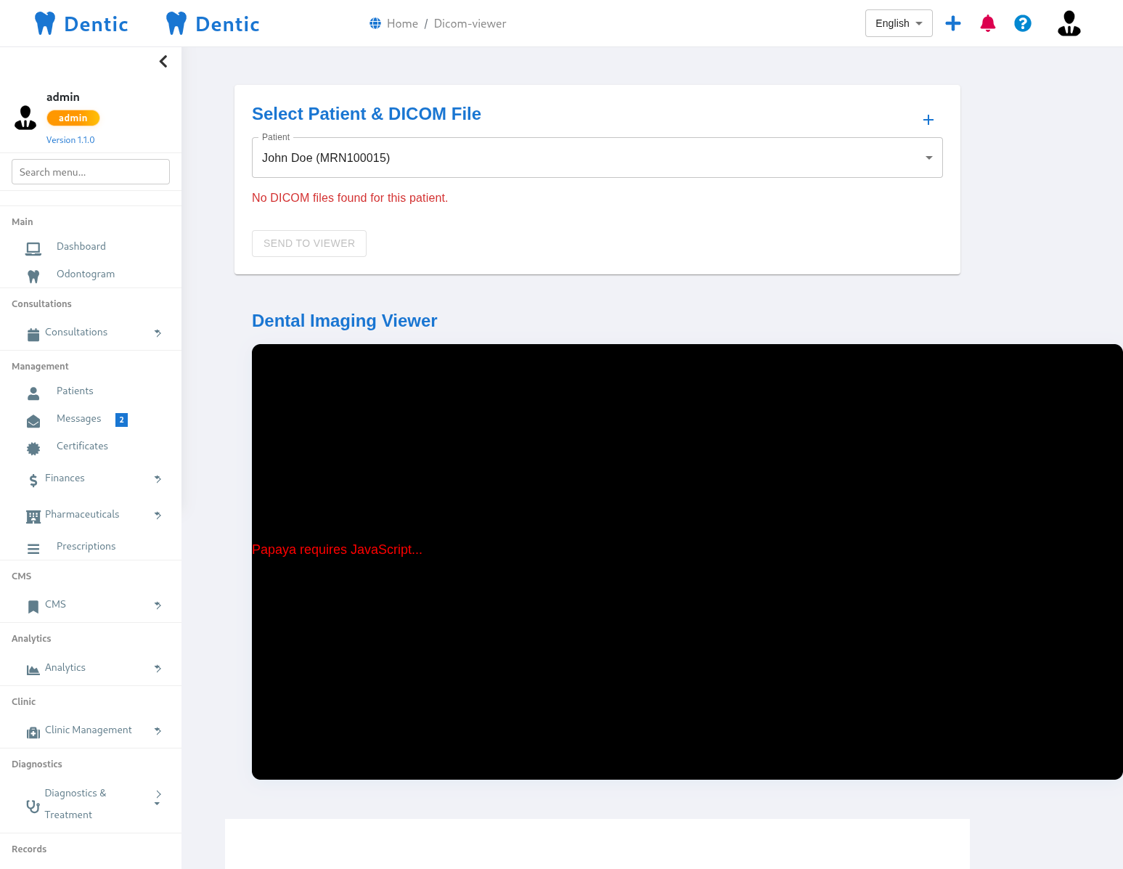Click the plus icon in DICOM card

coord(928,120)
